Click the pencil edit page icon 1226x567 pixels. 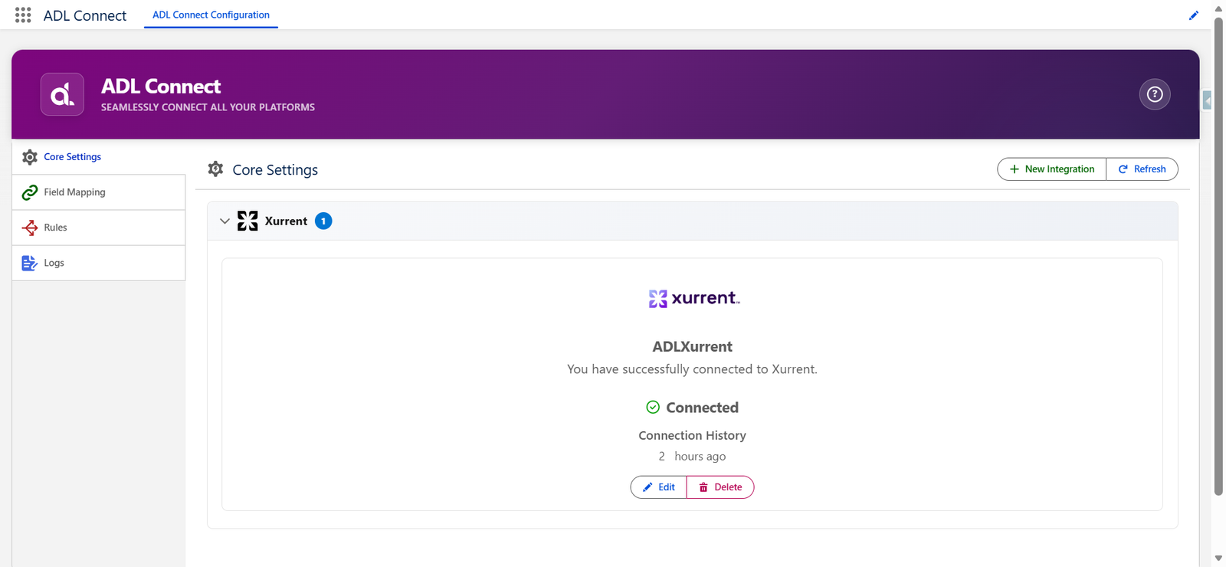pyautogui.click(x=1194, y=15)
